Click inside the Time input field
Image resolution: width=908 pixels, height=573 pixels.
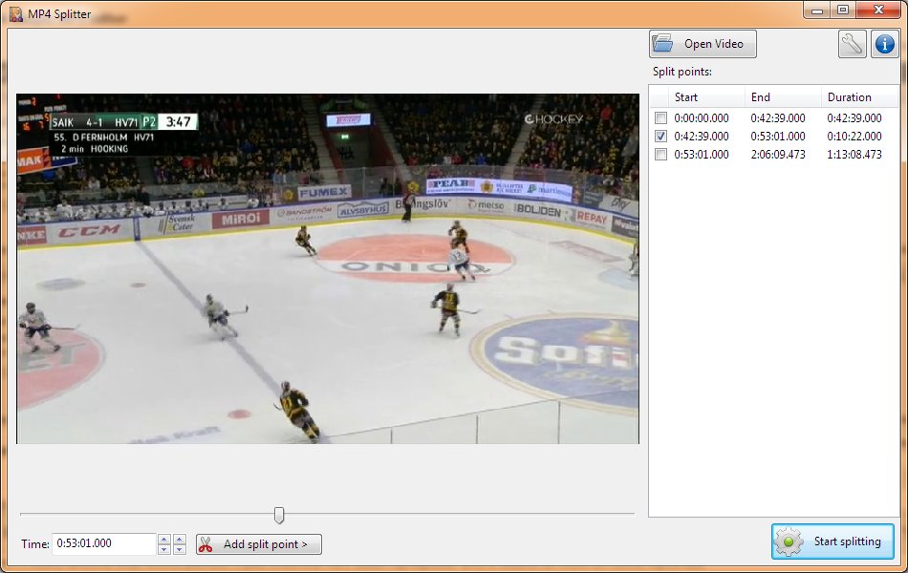(x=104, y=544)
